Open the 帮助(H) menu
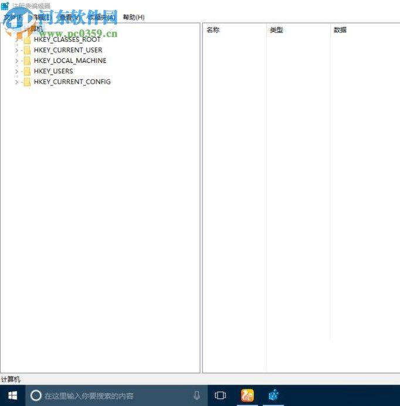 tap(134, 18)
